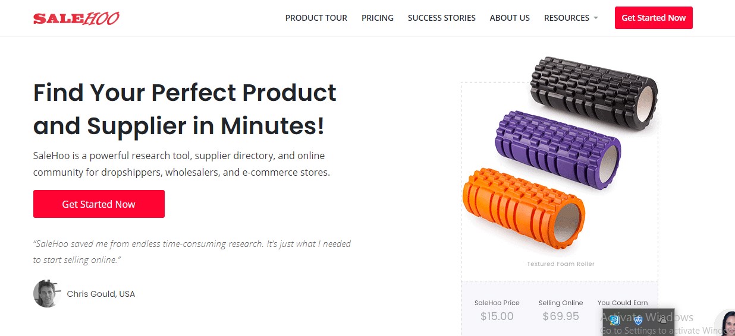The width and height of the screenshot is (735, 336).
Task: Click the Textured Foam Roller caption
Action: click(561, 264)
